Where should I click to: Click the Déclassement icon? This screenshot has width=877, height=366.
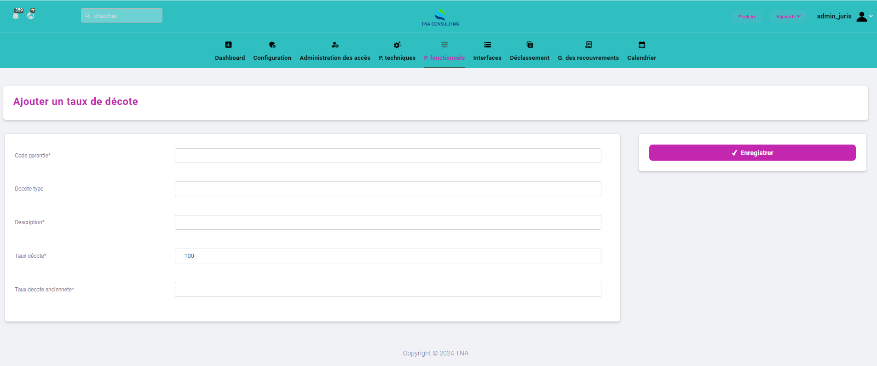pyautogui.click(x=530, y=45)
